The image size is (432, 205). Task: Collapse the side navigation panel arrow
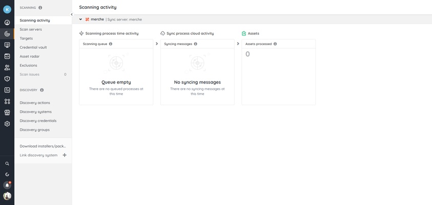[x=72, y=14]
